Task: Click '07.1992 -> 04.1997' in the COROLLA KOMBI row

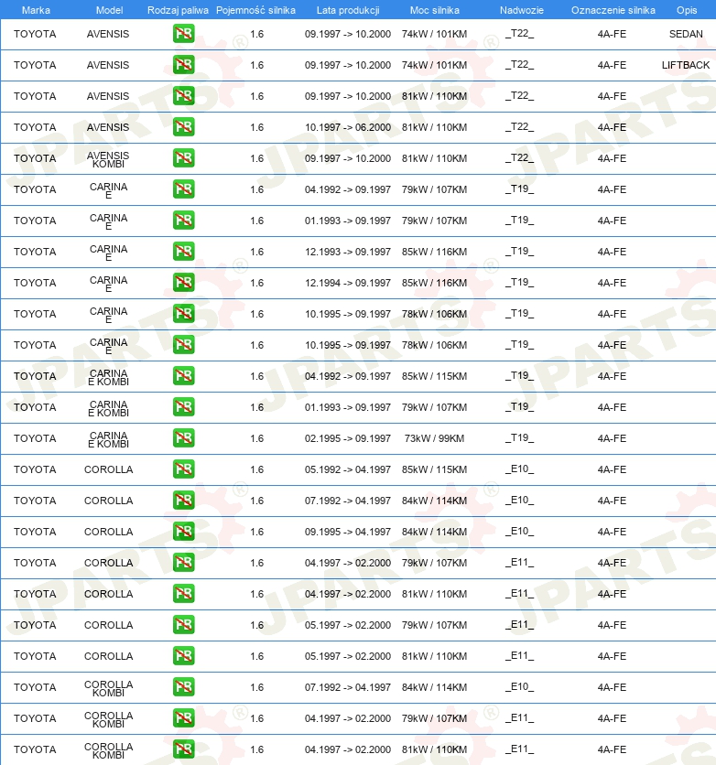Action: click(348, 687)
